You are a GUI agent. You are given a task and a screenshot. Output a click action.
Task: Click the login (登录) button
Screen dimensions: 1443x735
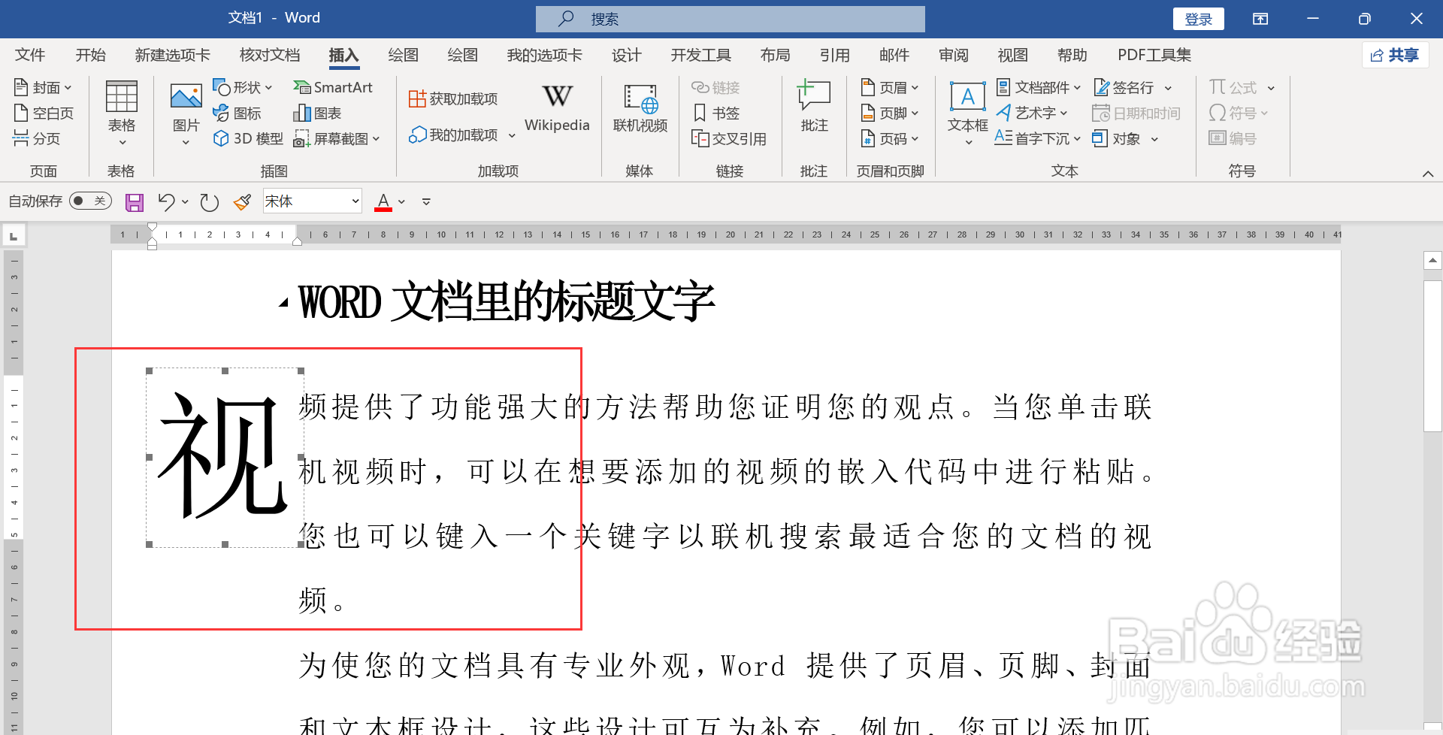(x=1198, y=19)
